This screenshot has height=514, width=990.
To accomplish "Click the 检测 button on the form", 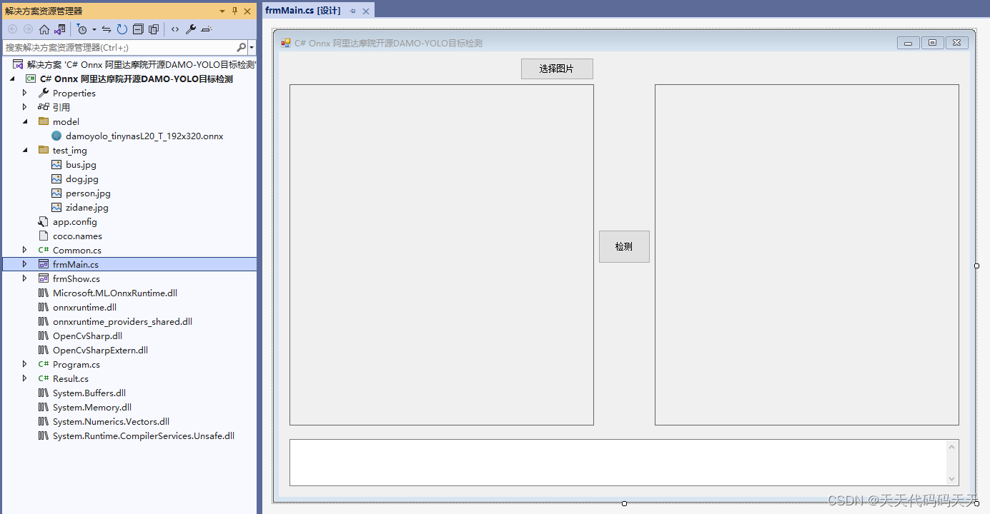I will 624,246.
